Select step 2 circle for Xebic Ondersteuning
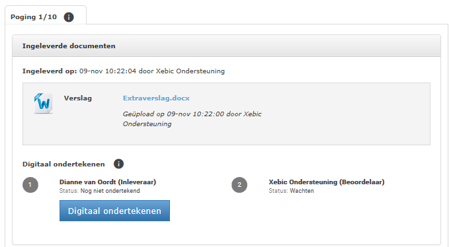Image resolution: width=453 pixels, height=247 pixels. click(x=239, y=185)
